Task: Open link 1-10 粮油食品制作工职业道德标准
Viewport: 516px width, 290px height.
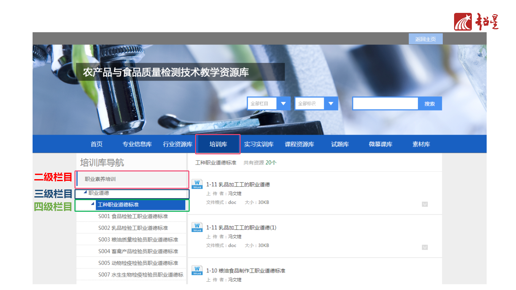Action: click(246, 271)
